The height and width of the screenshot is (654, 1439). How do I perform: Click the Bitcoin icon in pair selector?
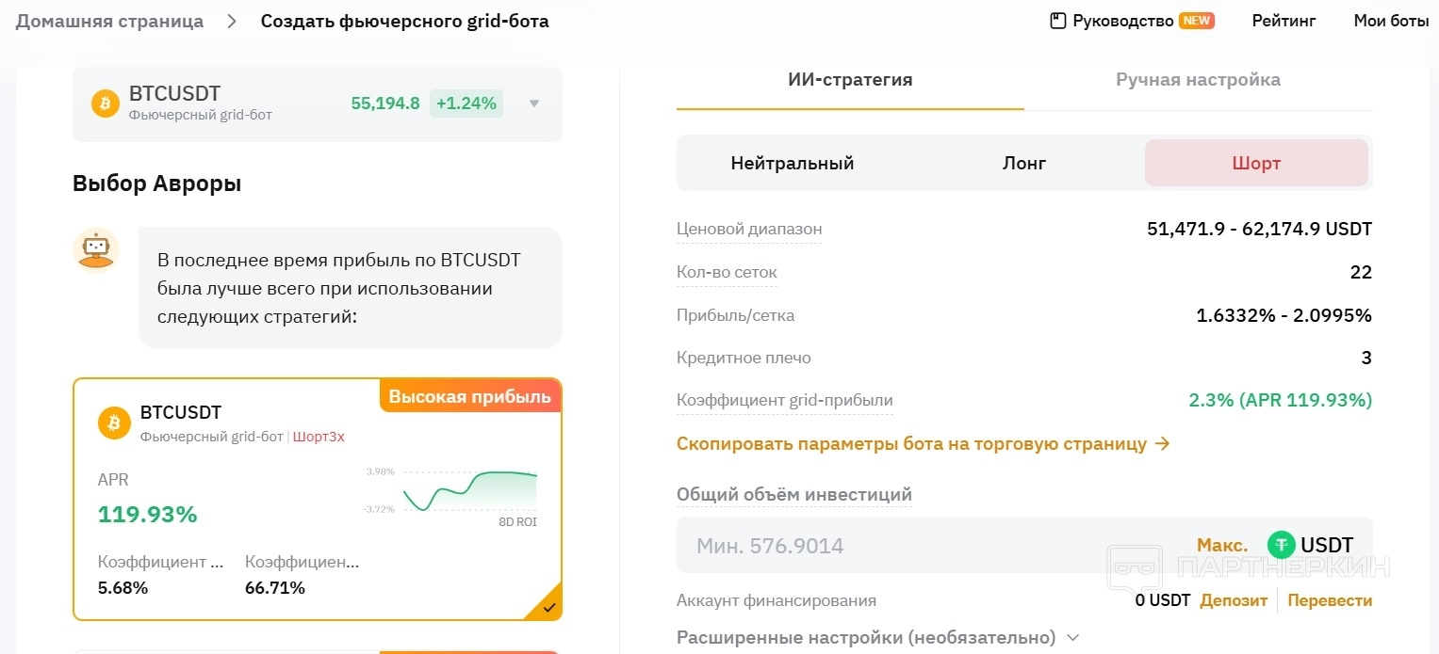106,104
